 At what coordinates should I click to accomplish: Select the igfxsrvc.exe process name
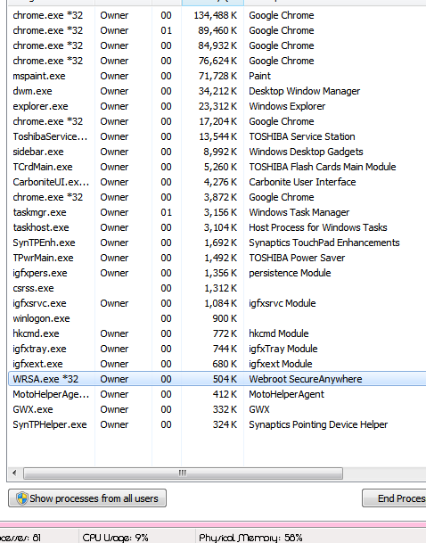coord(39,303)
